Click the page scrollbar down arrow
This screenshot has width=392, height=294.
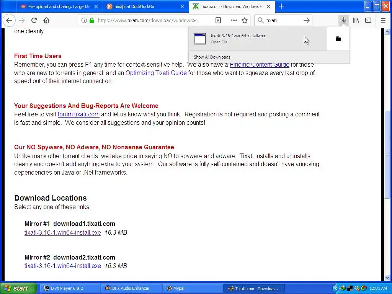387,278
